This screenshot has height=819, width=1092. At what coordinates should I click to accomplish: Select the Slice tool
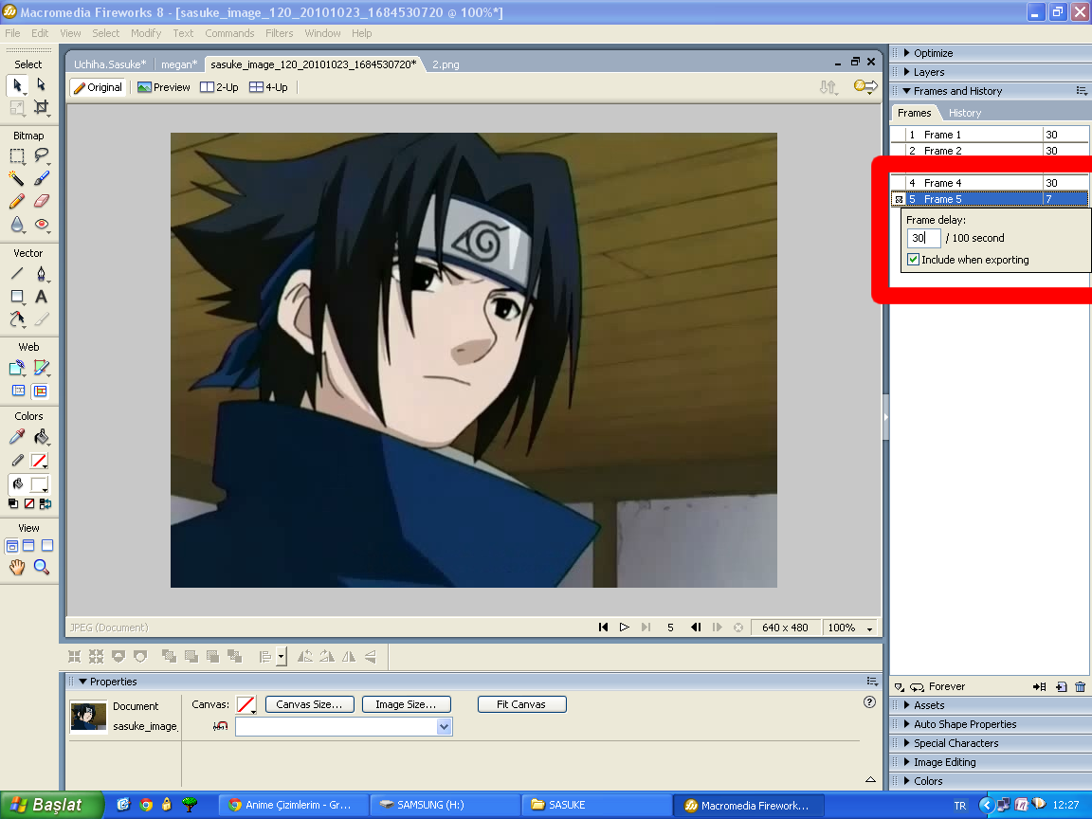41,367
